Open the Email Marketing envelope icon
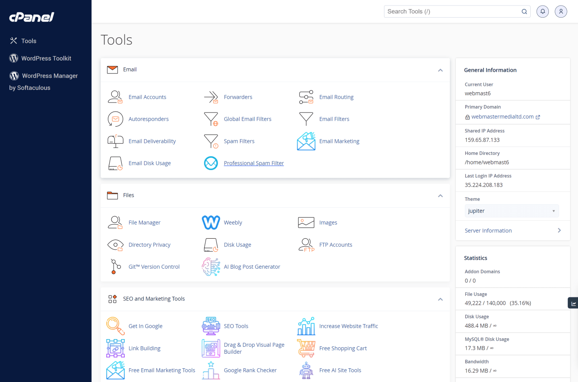Viewport: 578px width, 382px height. (x=306, y=141)
